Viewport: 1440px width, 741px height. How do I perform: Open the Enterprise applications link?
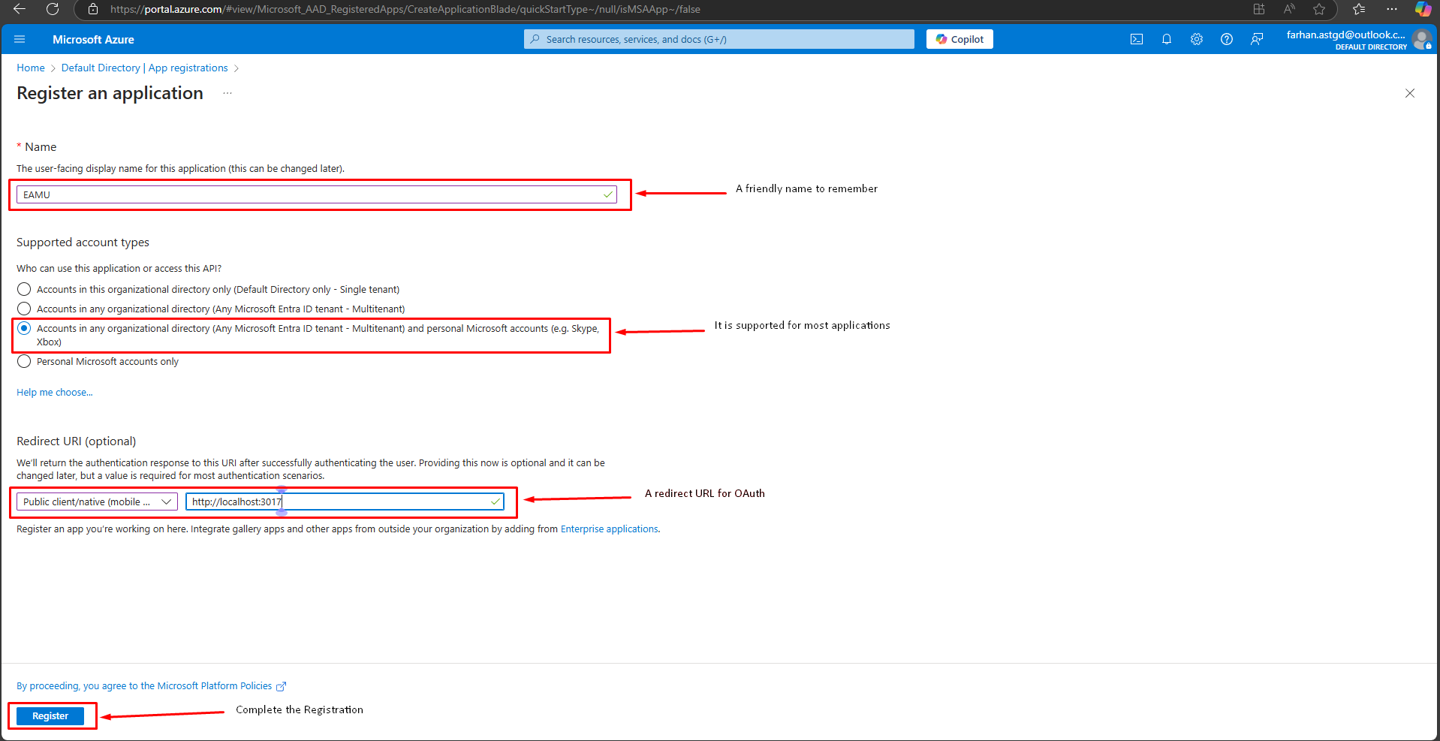click(x=609, y=529)
